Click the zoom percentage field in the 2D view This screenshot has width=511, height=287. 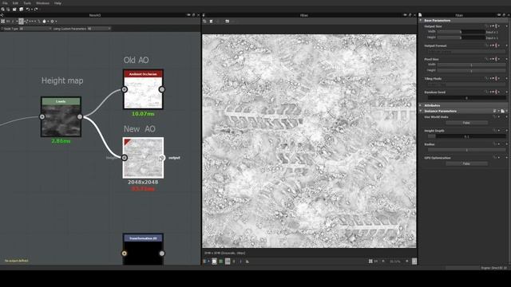(x=395, y=261)
